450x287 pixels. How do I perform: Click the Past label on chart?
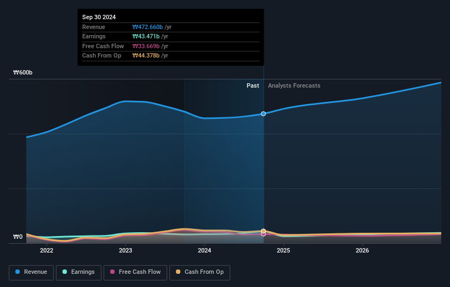pos(253,86)
